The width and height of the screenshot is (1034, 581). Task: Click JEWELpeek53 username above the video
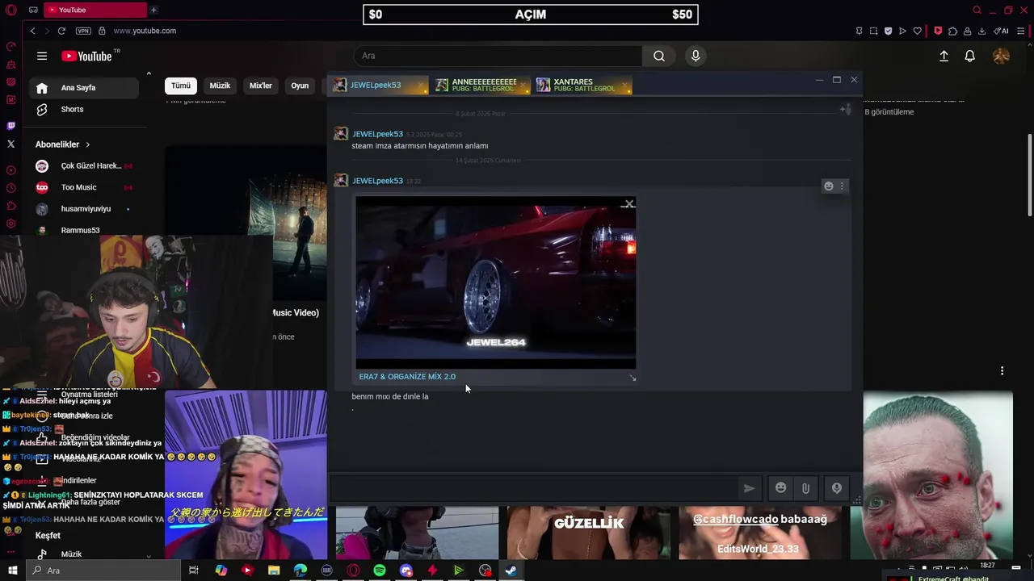click(377, 181)
